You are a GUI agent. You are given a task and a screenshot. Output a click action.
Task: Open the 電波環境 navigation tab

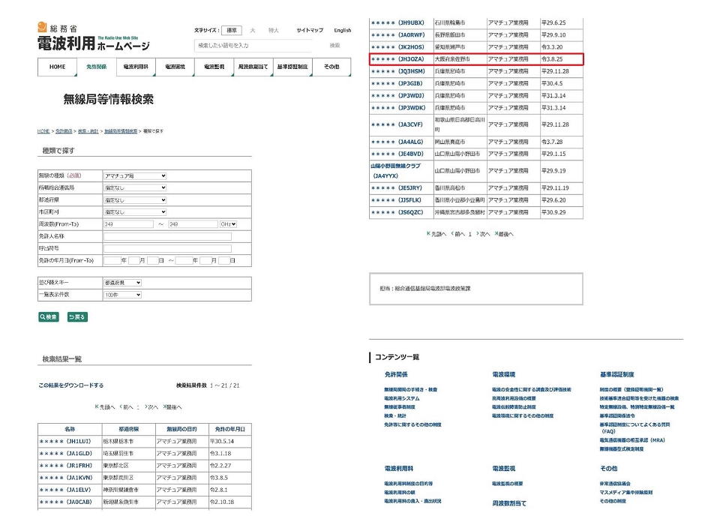[x=175, y=67]
